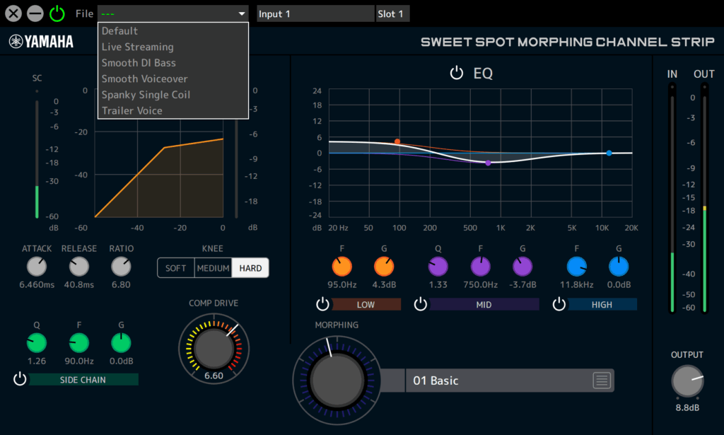This screenshot has width=724, height=435.
Task: Disable the SIDE CHAIN filter power toggle
Action: (x=20, y=379)
